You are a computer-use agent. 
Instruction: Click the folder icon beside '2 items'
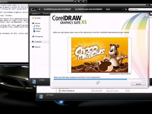point(34,81)
